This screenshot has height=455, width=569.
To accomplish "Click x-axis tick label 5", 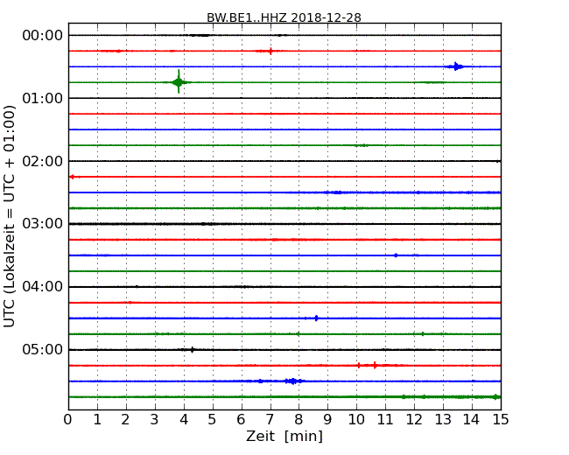I will point(212,420).
